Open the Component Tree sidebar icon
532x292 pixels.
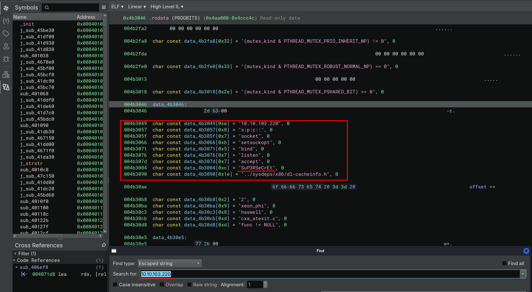click(x=6, y=74)
